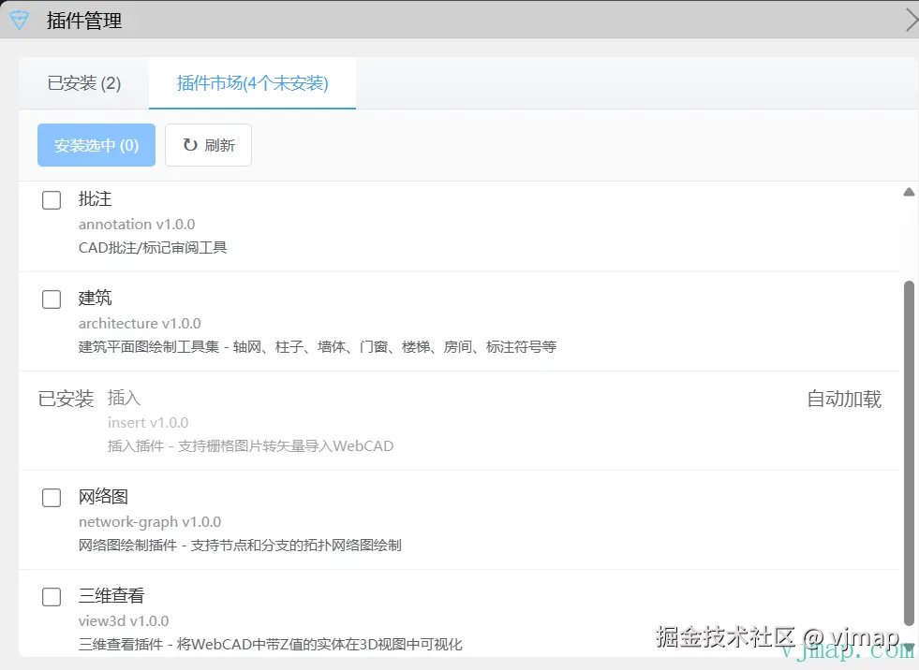Click the 网络图 plugin title
Image resolution: width=919 pixels, height=670 pixels.
103,497
